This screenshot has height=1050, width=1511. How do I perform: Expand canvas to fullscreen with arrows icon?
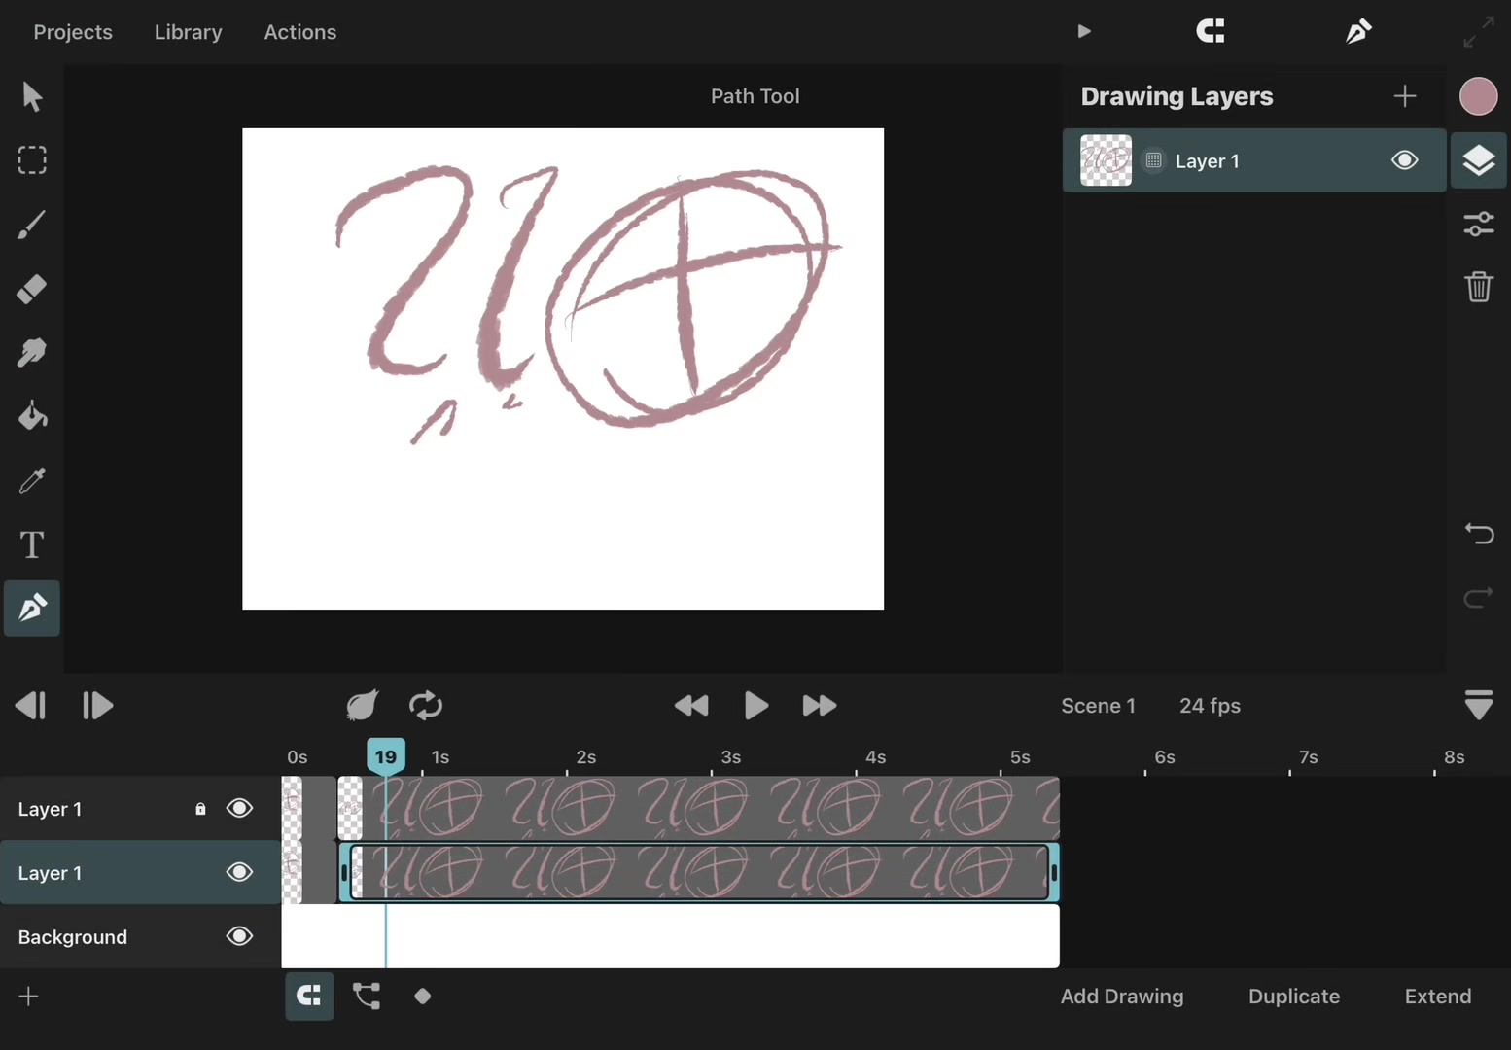click(x=1478, y=32)
